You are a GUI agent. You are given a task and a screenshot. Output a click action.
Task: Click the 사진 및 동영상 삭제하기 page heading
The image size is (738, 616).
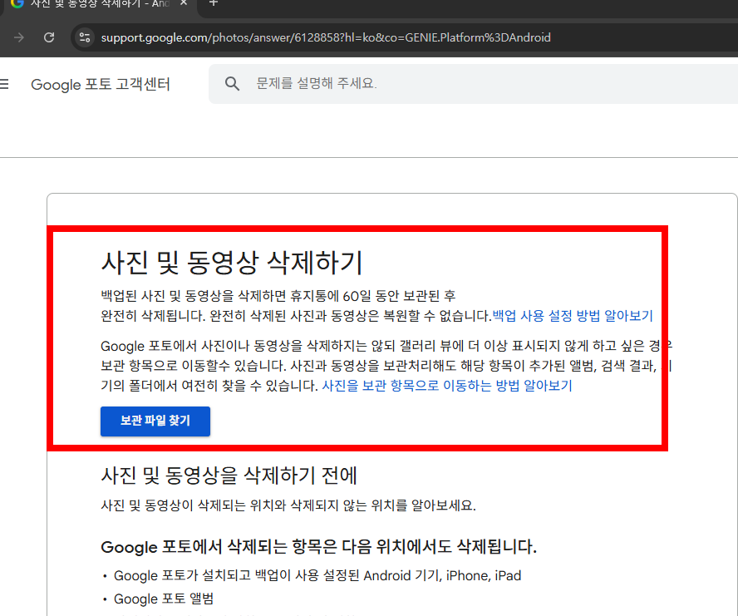click(208, 260)
